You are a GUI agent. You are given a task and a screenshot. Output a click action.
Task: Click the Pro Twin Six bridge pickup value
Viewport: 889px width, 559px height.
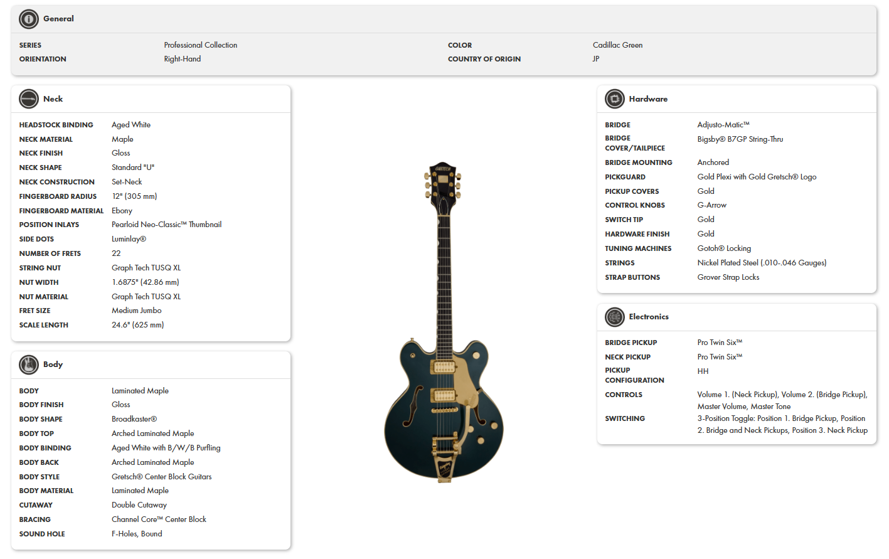[720, 343]
